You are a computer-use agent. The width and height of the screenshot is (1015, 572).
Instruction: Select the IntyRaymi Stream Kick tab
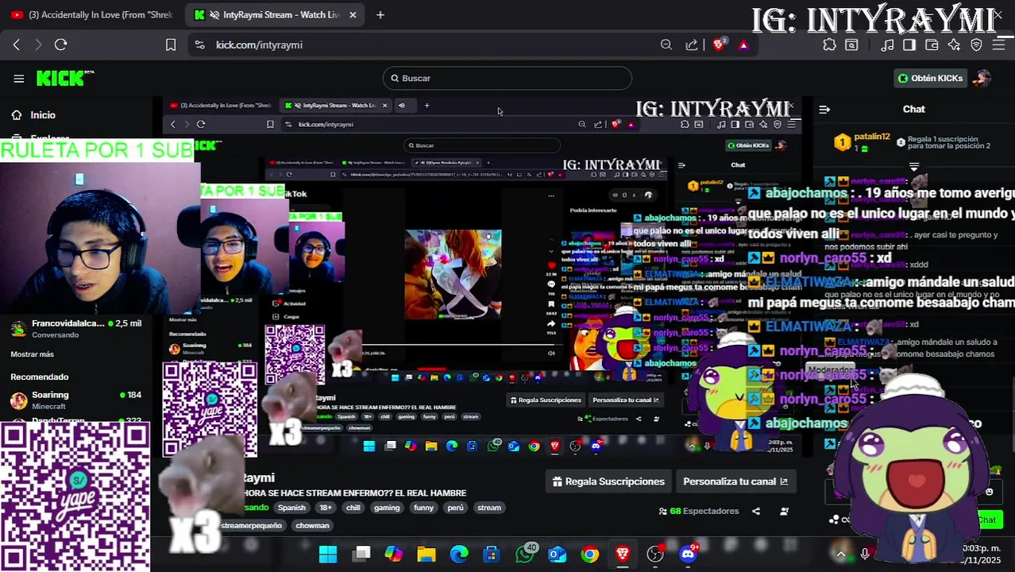coord(273,14)
